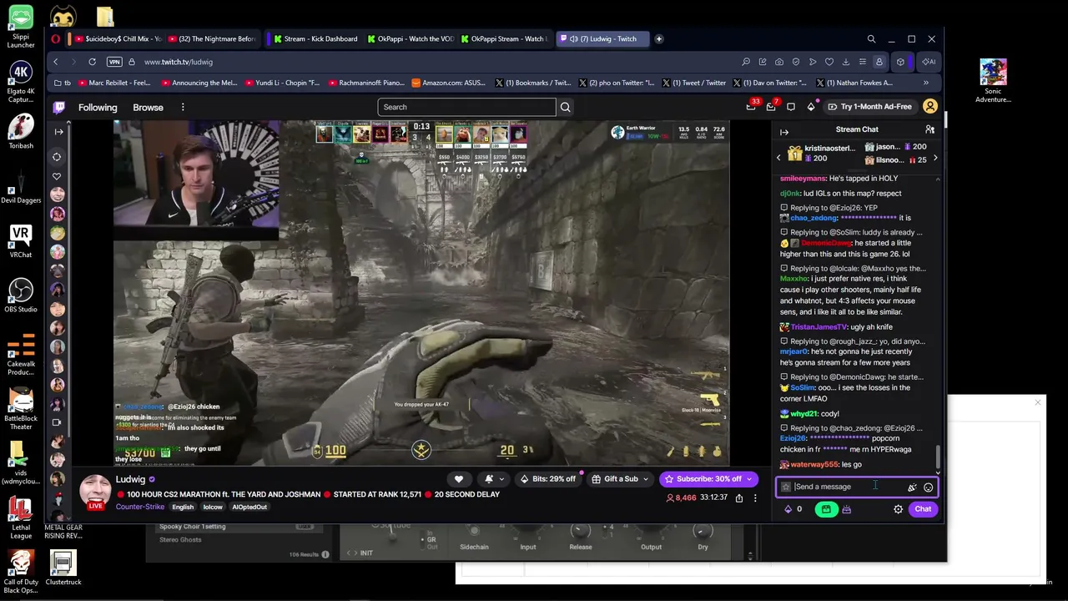Toggle the browser VPN badge
Viewport: 1068px width, 601px height.
tap(114, 62)
